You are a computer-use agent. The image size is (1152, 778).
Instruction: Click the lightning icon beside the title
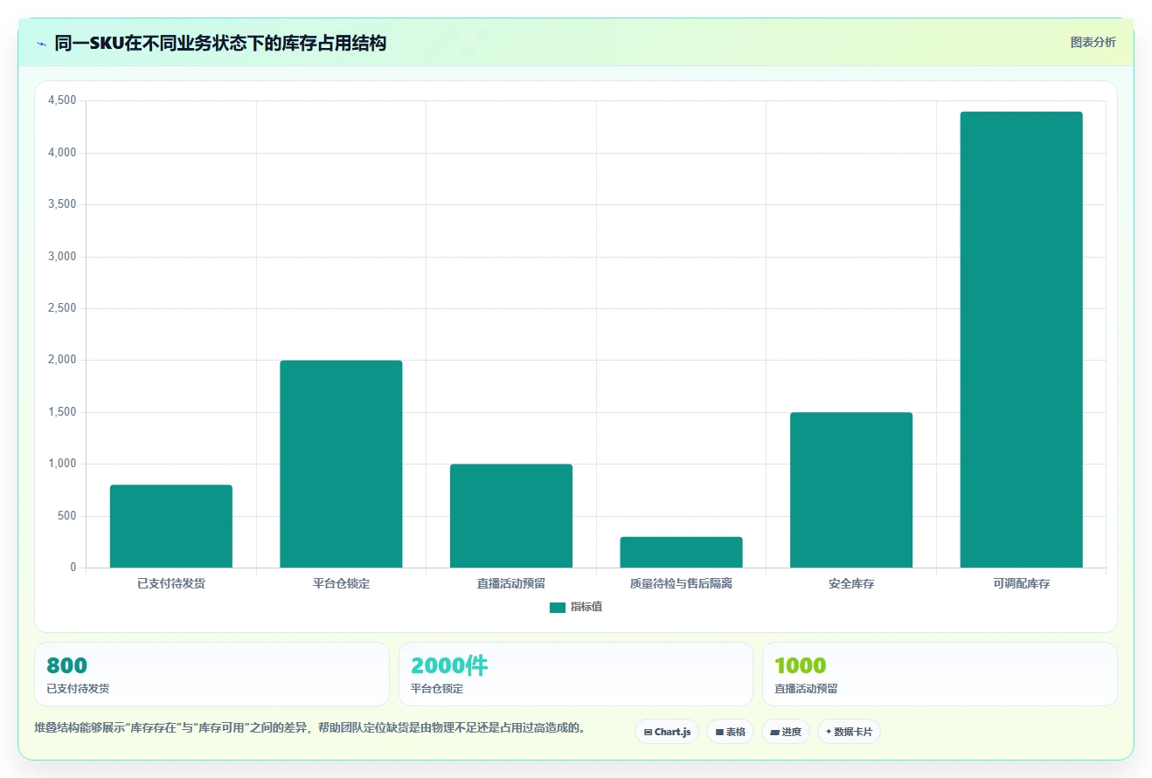click(41, 43)
